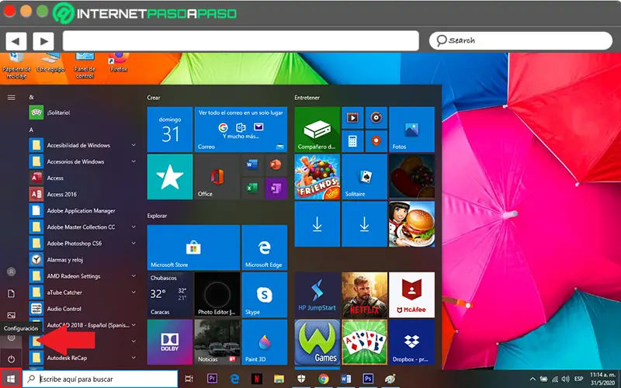
Task: Open the calendar tile showing domingo 31
Action: tap(170, 130)
